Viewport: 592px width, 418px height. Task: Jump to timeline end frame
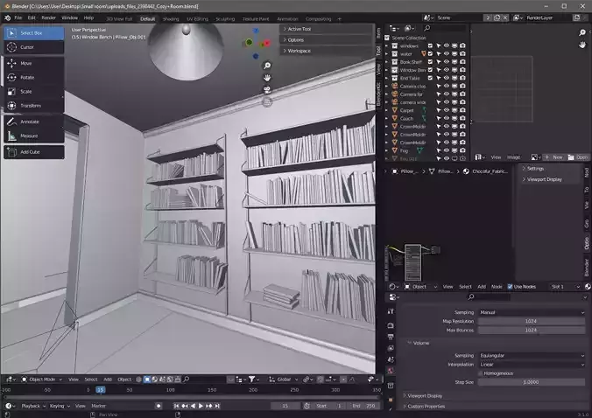point(217,406)
